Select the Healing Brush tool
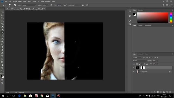 [2, 30]
